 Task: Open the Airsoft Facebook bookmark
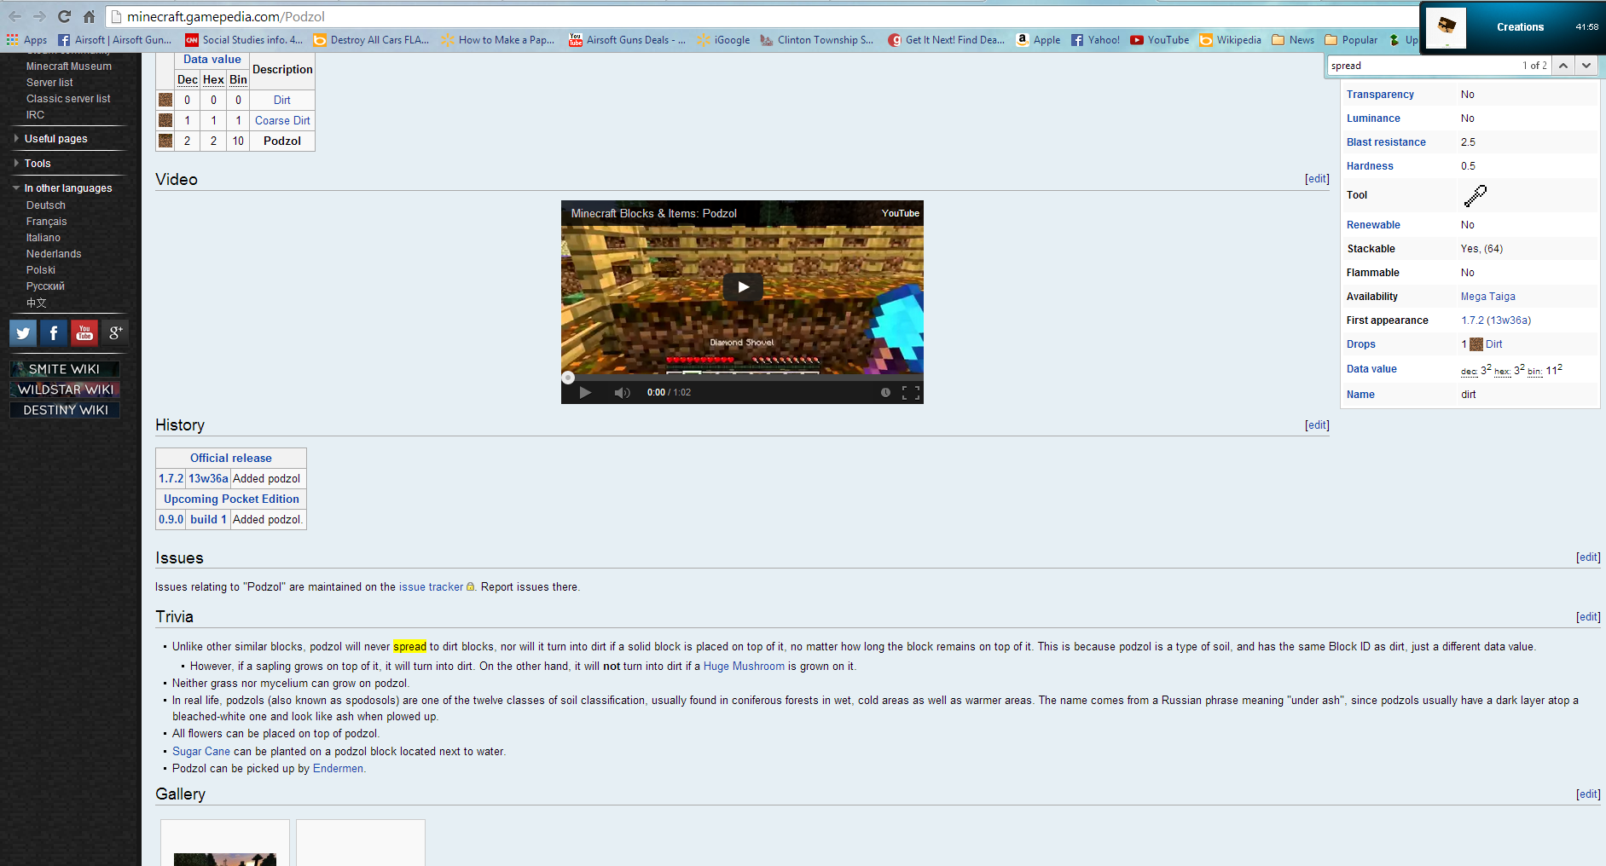[x=115, y=40]
